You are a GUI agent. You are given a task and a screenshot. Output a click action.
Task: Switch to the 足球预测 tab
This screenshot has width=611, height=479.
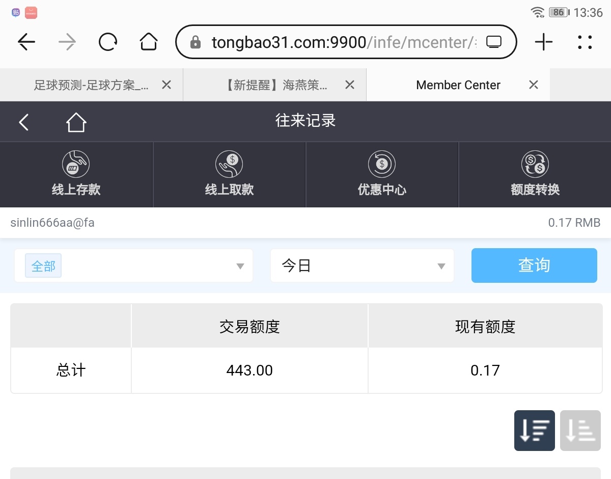(91, 85)
